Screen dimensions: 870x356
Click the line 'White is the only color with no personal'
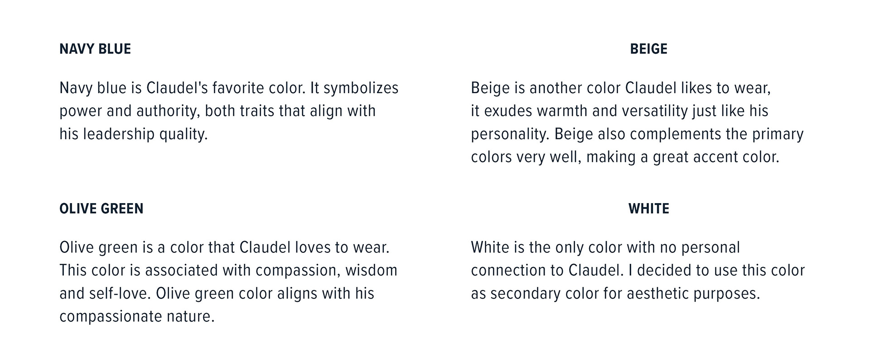(605, 248)
